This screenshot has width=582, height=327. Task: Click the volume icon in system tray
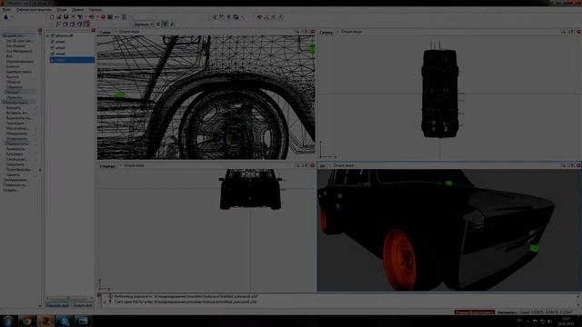(x=549, y=321)
